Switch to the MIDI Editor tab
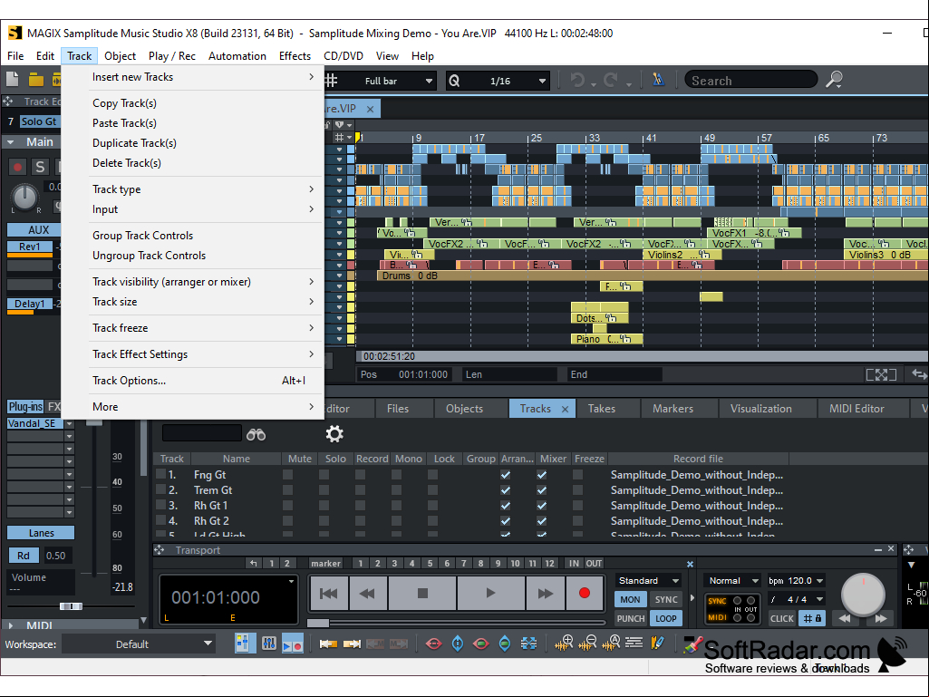 856,409
